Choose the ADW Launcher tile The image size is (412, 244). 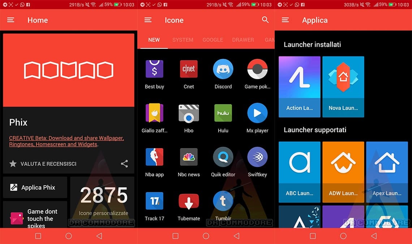coord(343,172)
